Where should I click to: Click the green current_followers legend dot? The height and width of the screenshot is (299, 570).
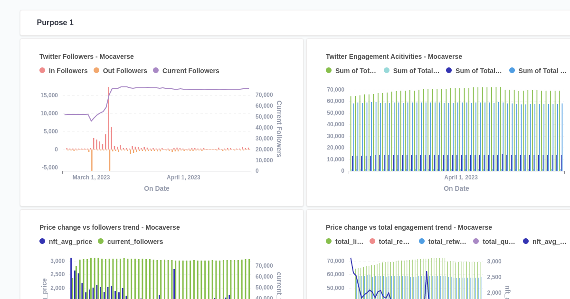[x=100, y=241]
